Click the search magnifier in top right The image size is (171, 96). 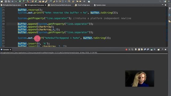click(x=160, y=1)
